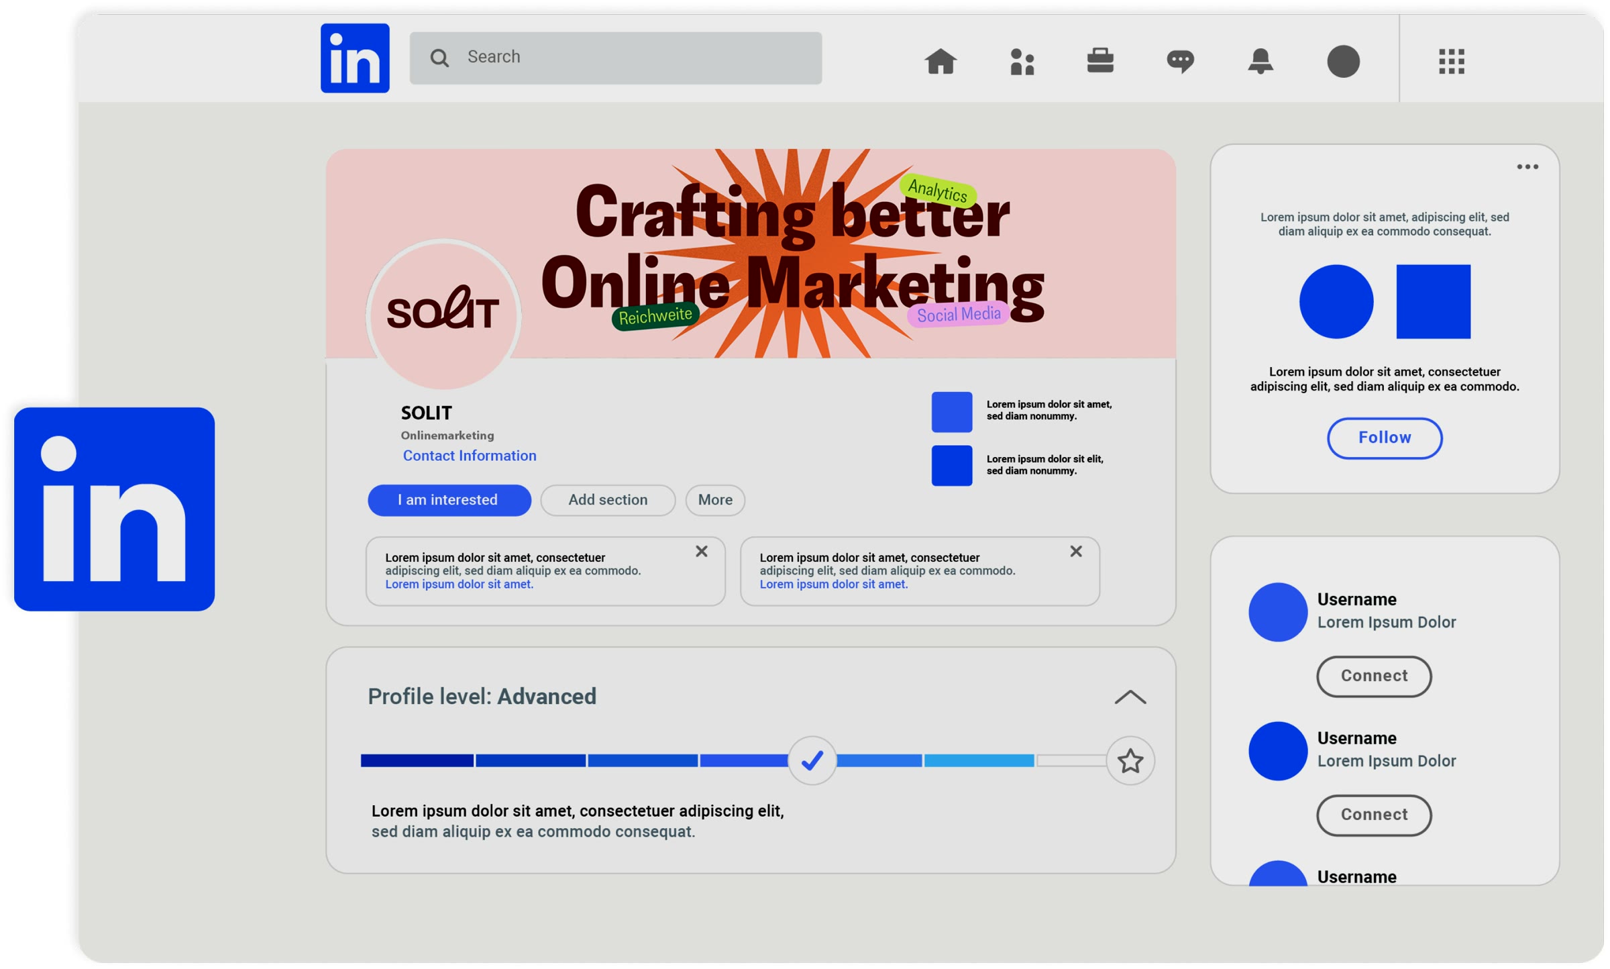Focus the Search input field
Viewport: 1610px width, 969px height.
click(616, 58)
